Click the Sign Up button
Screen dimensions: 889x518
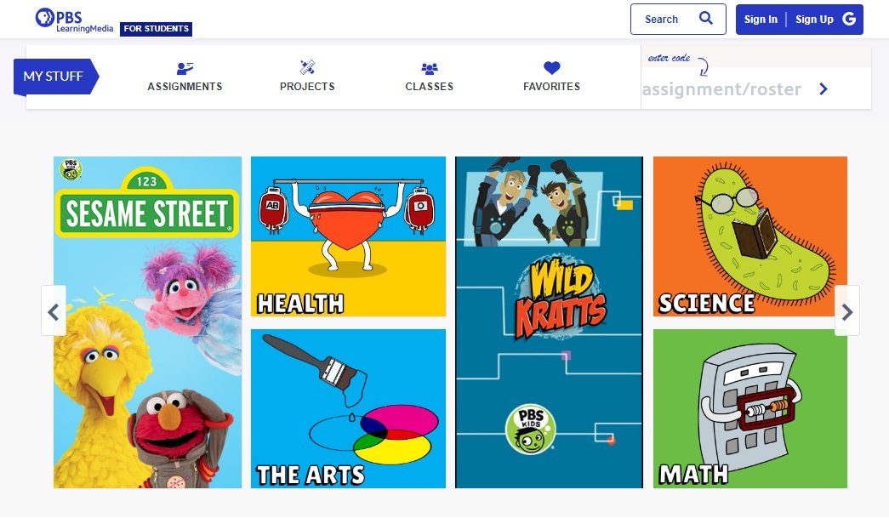point(814,20)
